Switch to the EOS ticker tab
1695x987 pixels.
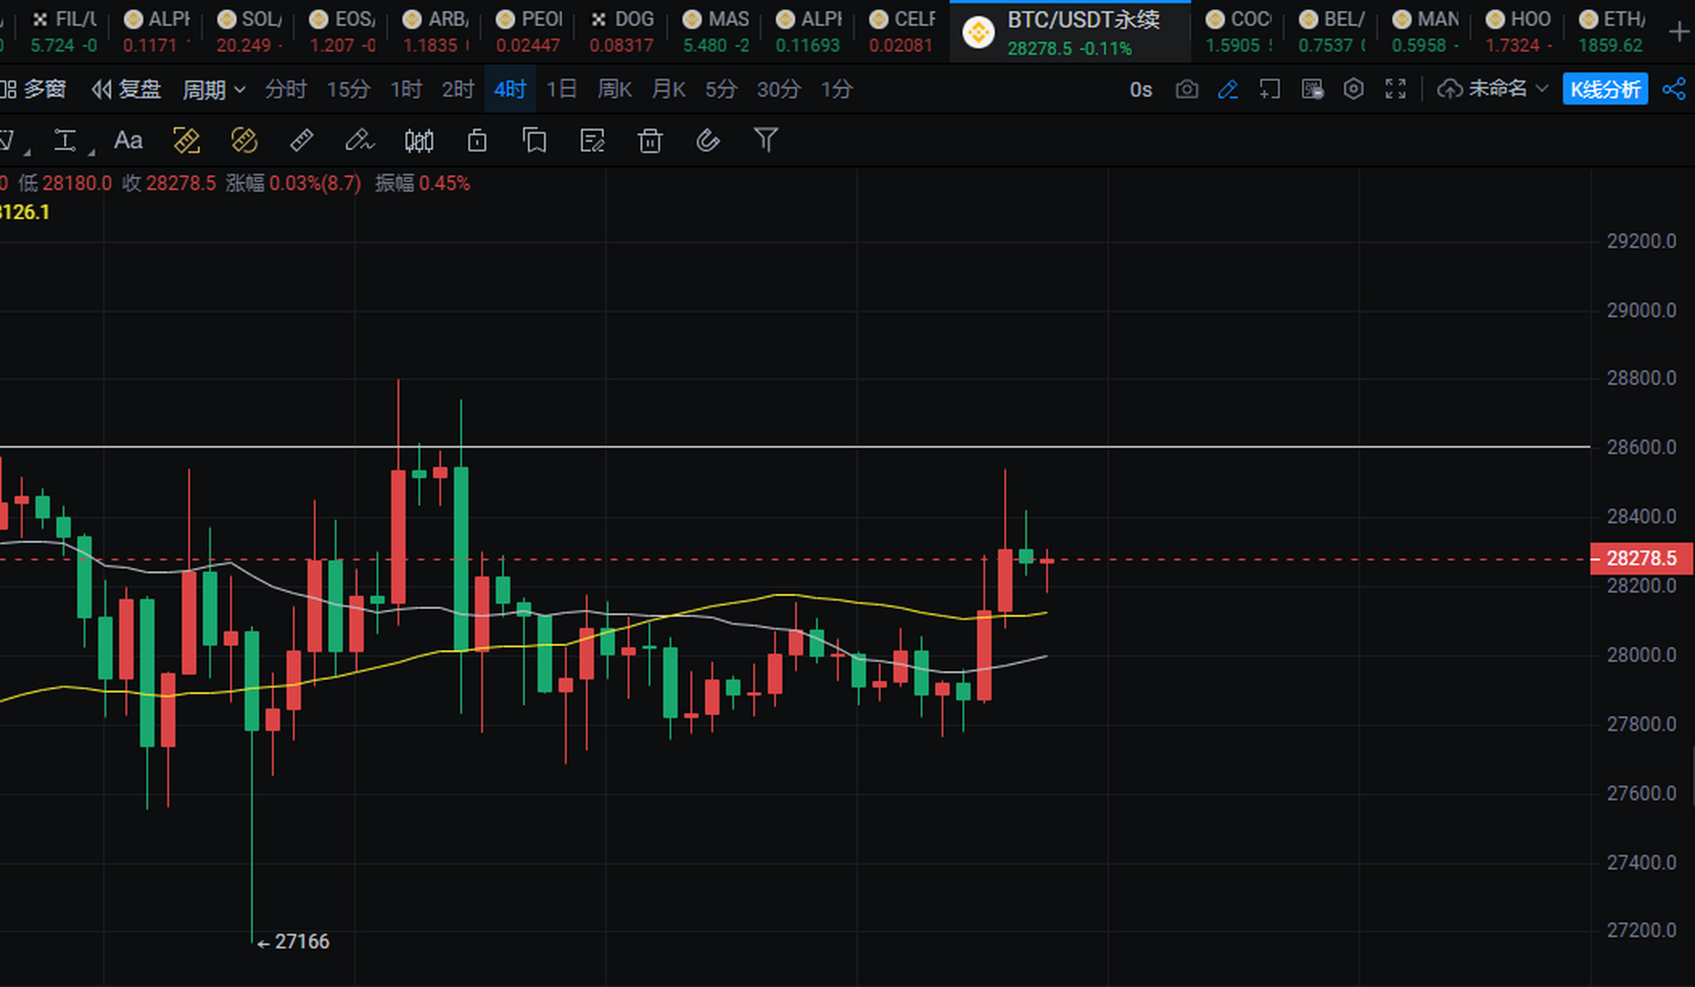(x=343, y=32)
